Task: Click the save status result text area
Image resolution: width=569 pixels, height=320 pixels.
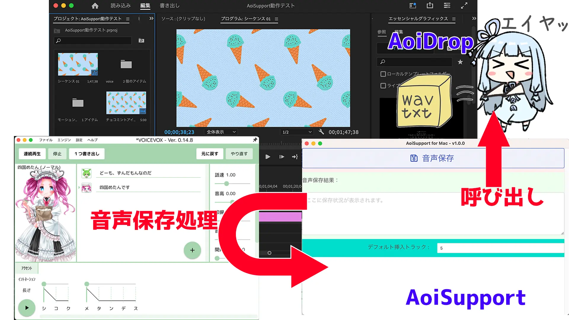Action: tap(433, 214)
